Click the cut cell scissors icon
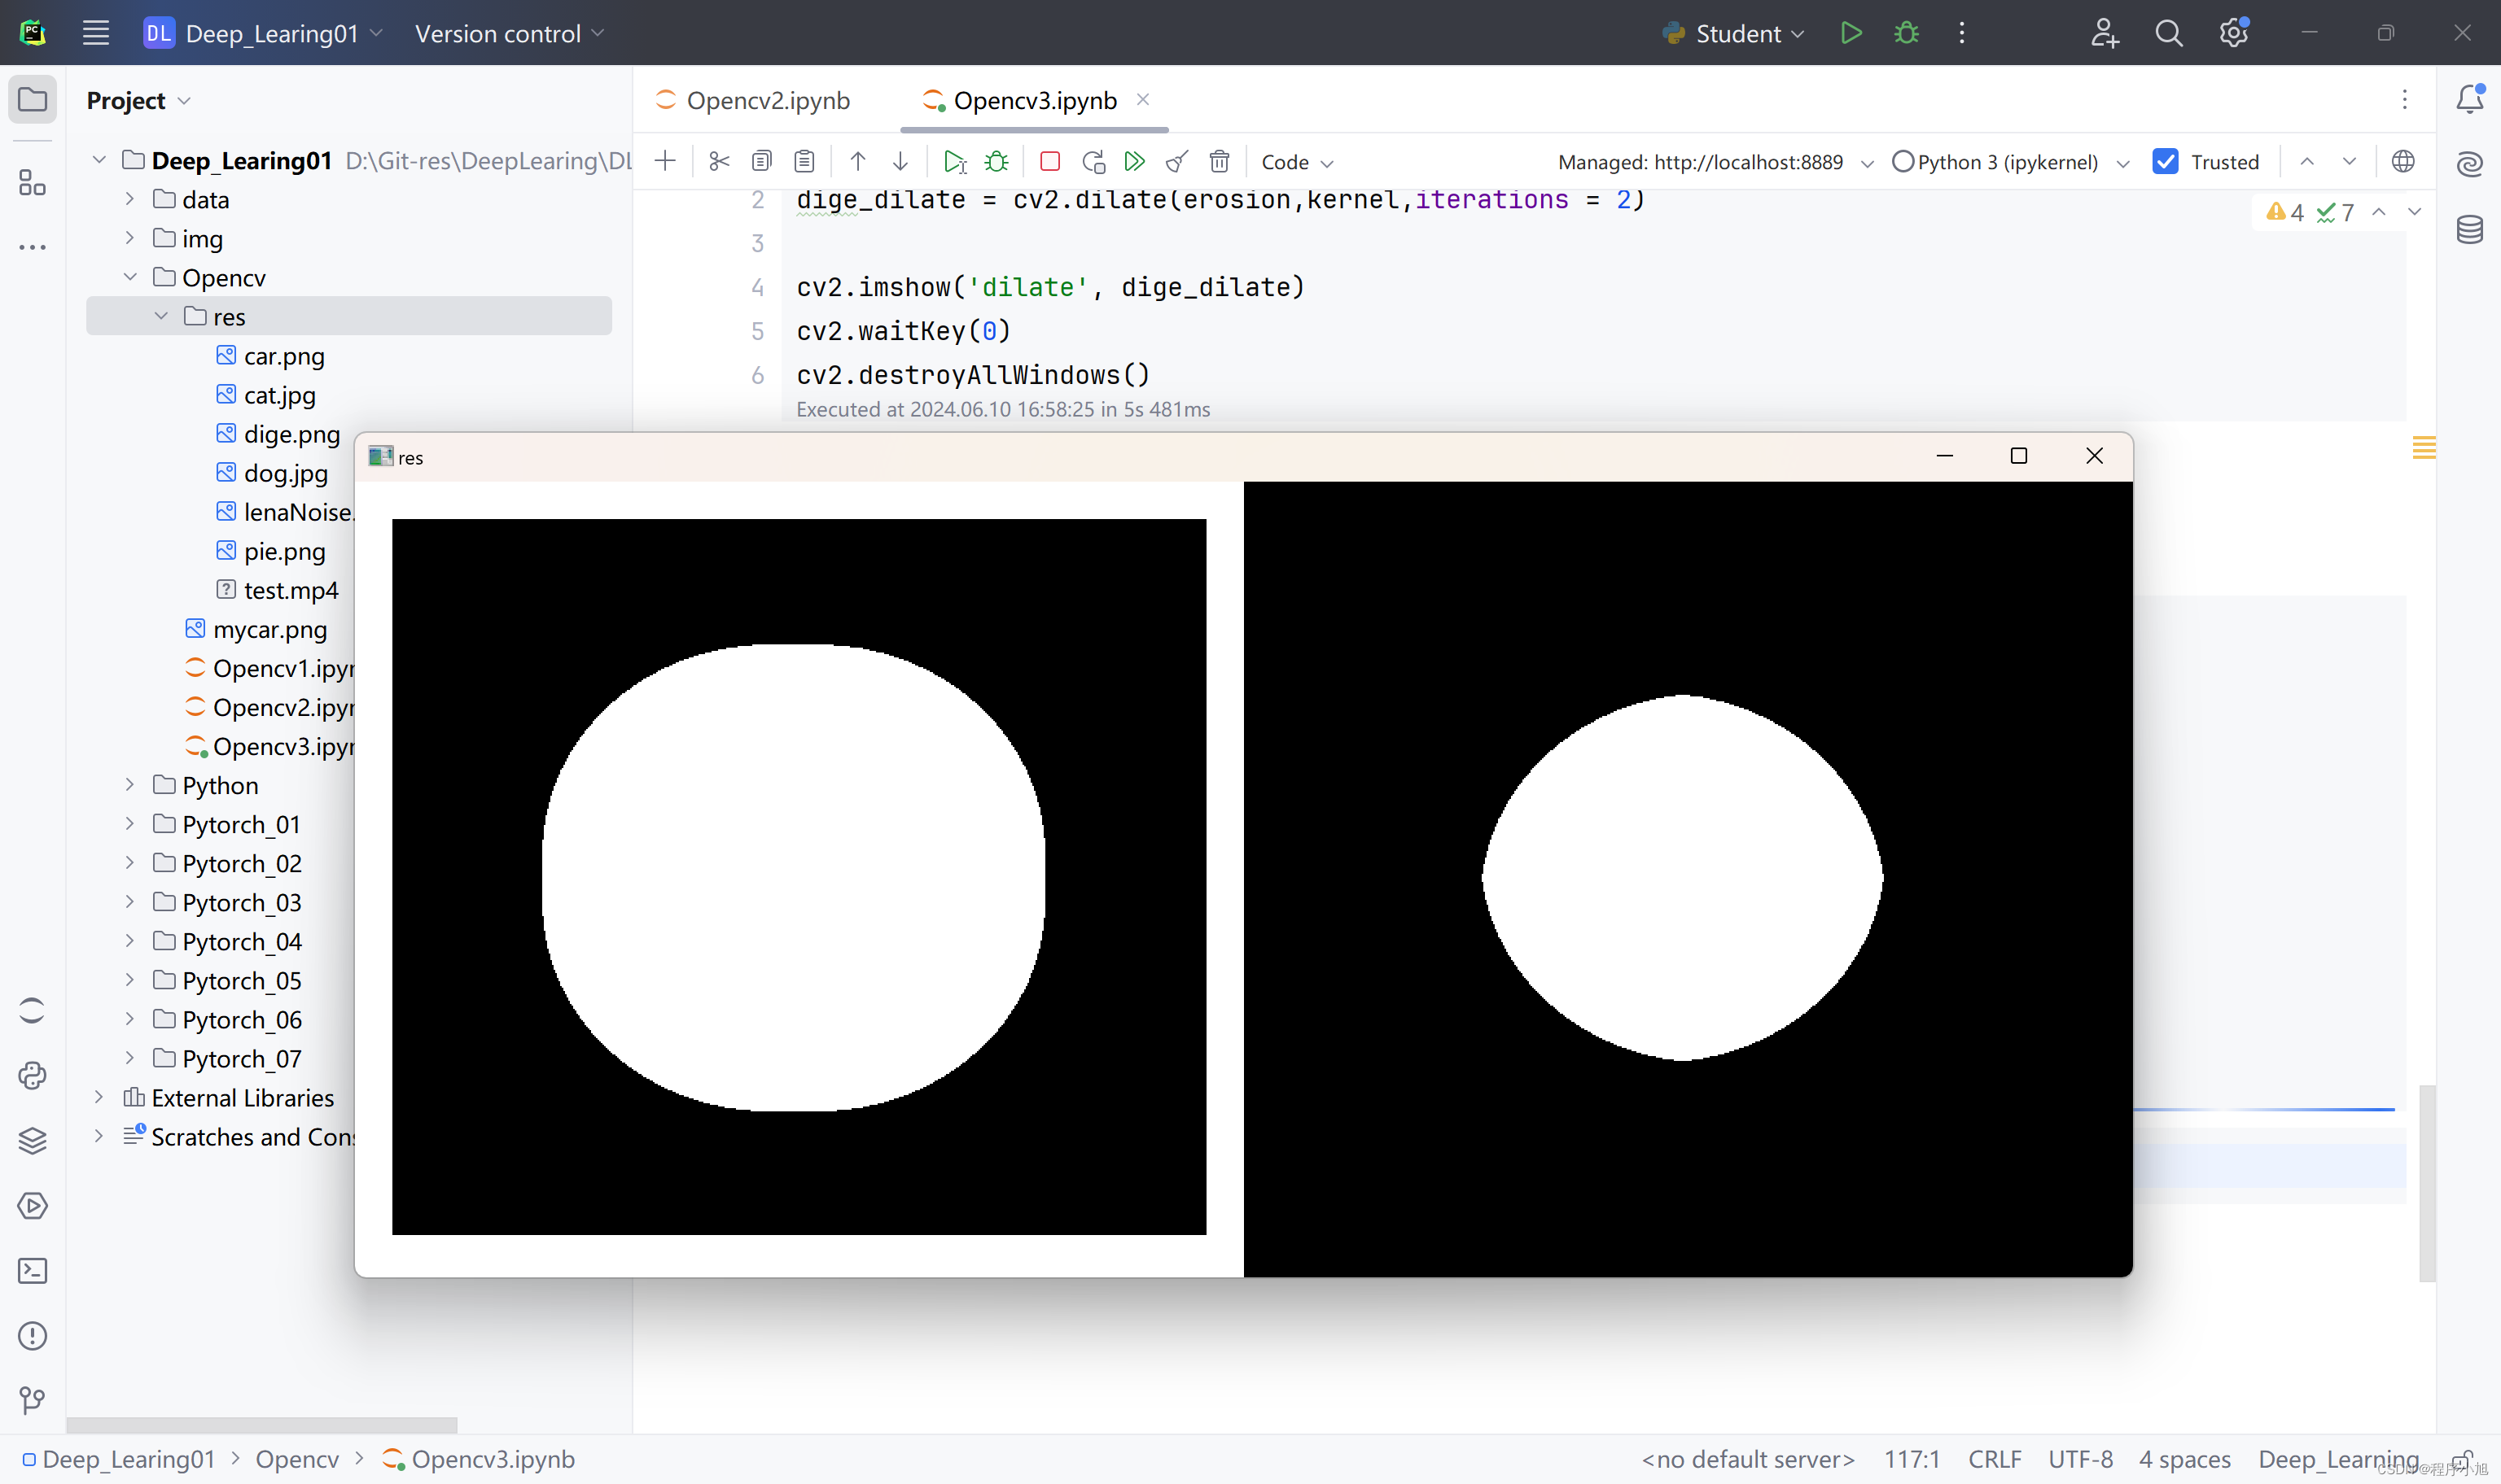This screenshot has width=2501, height=1484. [718, 161]
